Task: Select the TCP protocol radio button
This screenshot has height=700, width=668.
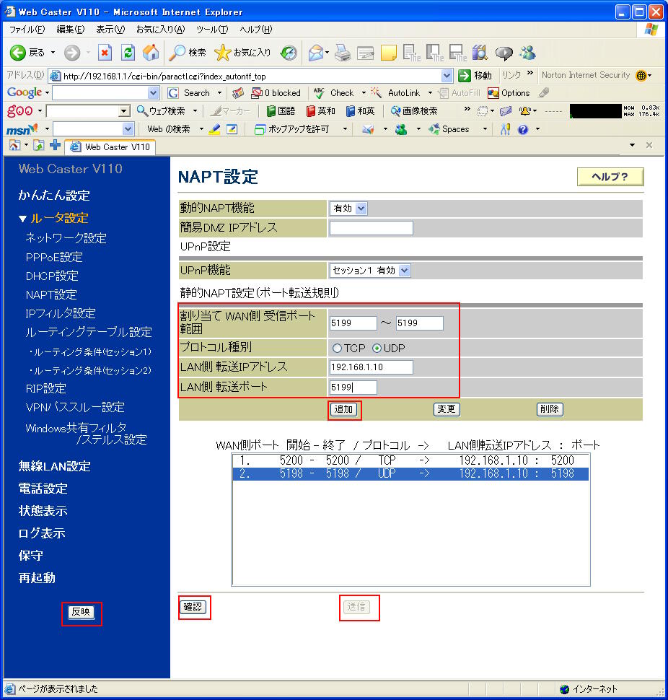Action: point(337,349)
